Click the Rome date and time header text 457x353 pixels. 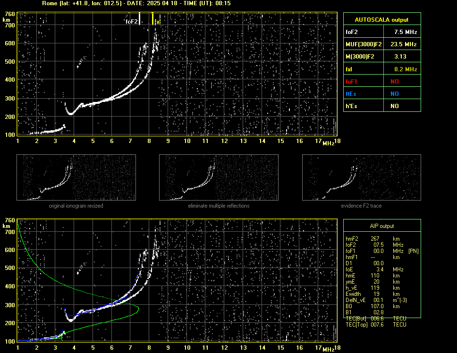136,3
